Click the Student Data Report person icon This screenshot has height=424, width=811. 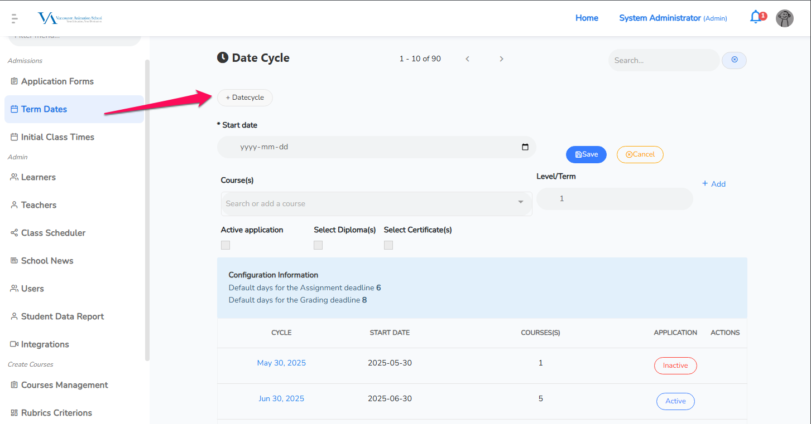15,316
